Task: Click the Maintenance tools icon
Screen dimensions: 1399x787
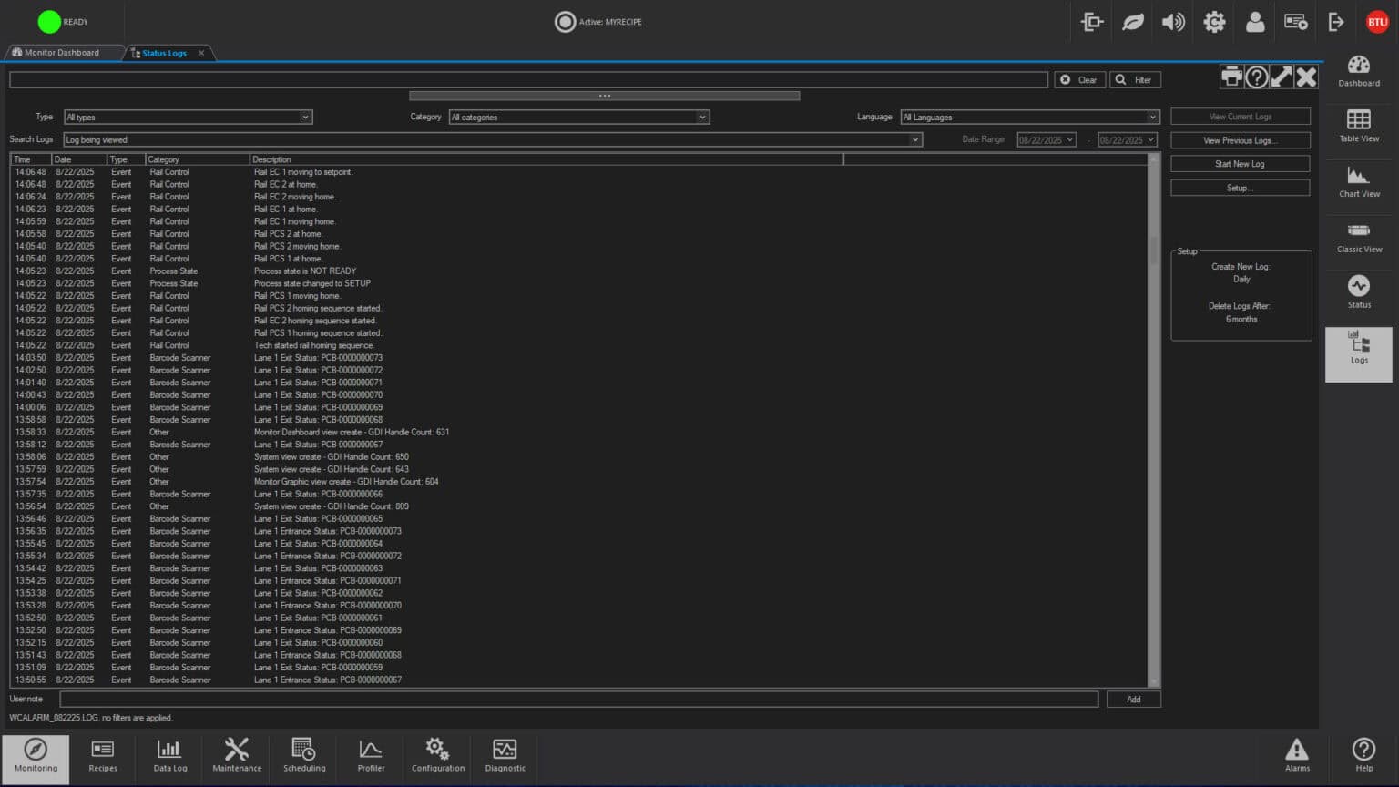Action: [x=237, y=755]
